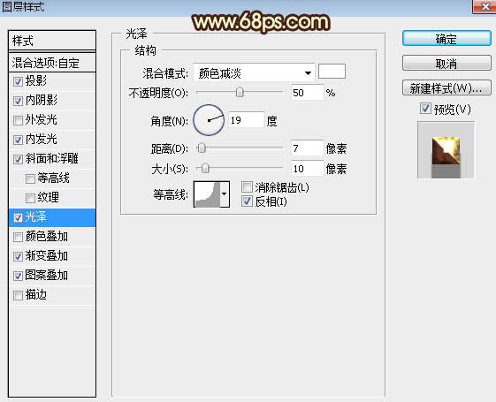Confirm with the 确定 button
The width and height of the screenshot is (496, 402).
coord(446,39)
